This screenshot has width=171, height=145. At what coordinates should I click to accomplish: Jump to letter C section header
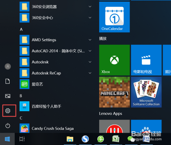(x=21, y=118)
